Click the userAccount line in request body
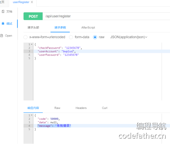The width and height of the screenshot is (170, 144). tap(57, 51)
